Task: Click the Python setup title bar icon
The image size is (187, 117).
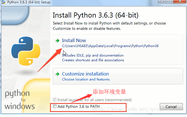Action: point(3,2)
